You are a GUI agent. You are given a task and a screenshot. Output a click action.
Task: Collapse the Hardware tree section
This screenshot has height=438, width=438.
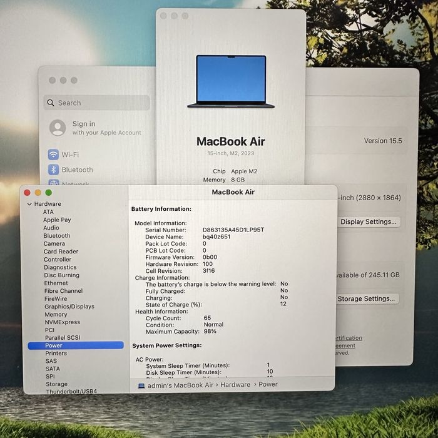pos(29,204)
